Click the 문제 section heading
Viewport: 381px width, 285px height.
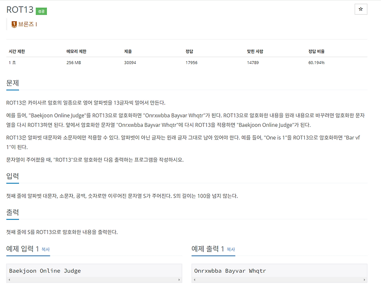tap(13, 83)
